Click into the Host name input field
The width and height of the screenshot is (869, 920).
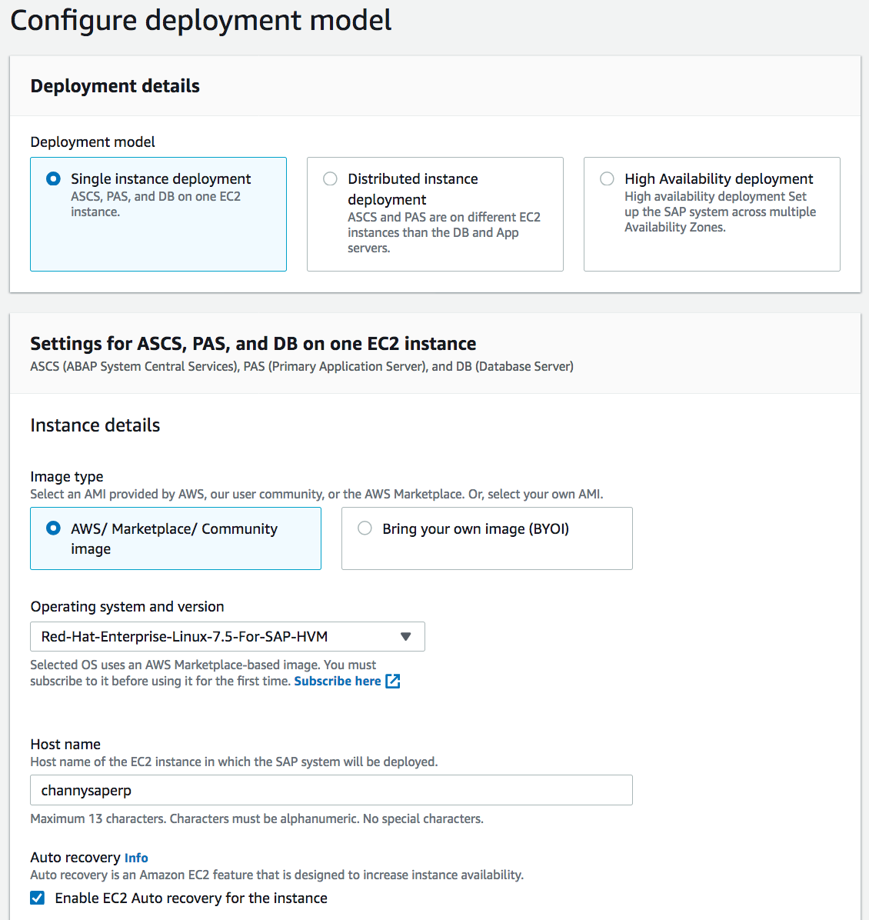coord(331,790)
